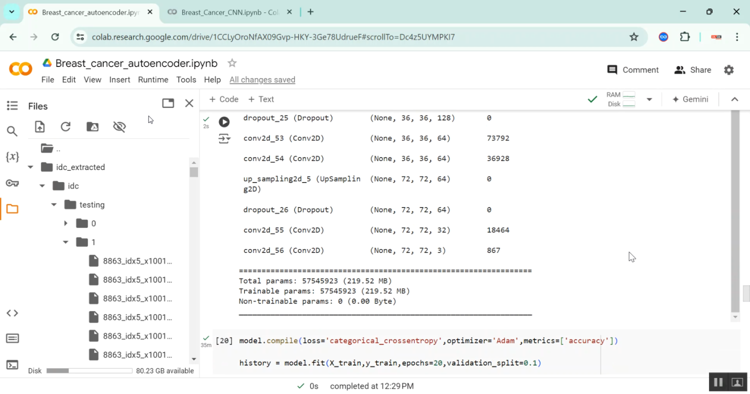Open Find and replace search icon

12,131
